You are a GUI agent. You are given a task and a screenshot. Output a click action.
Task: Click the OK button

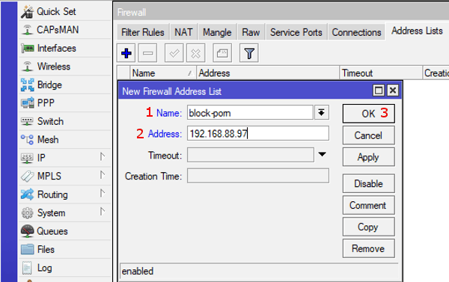pos(368,114)
